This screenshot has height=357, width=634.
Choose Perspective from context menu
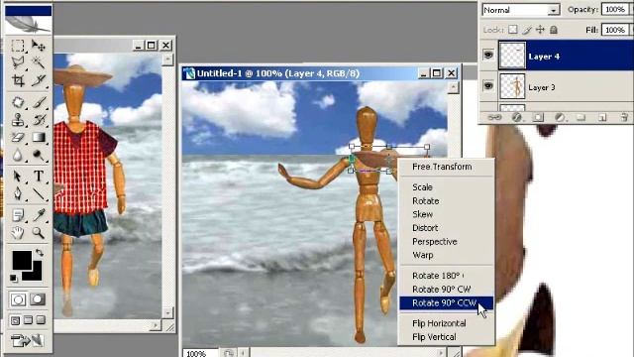point(435,242)
